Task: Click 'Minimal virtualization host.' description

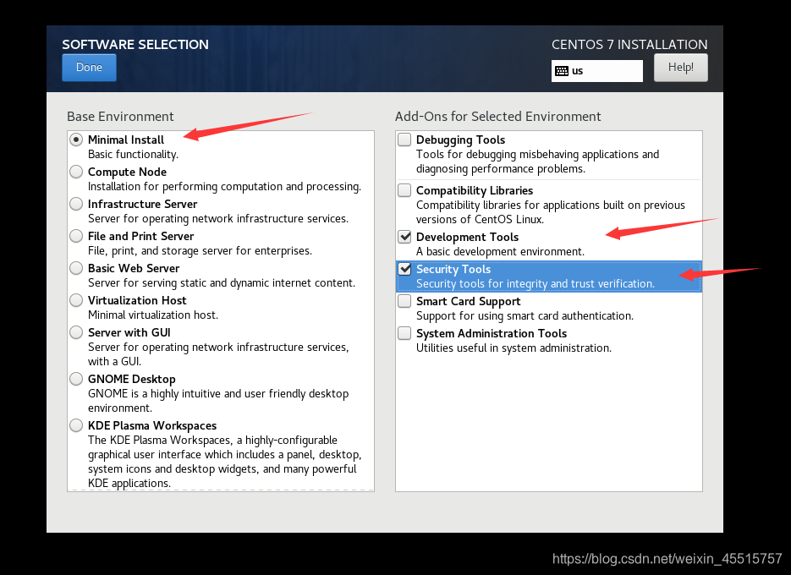Action: (153, 315)
